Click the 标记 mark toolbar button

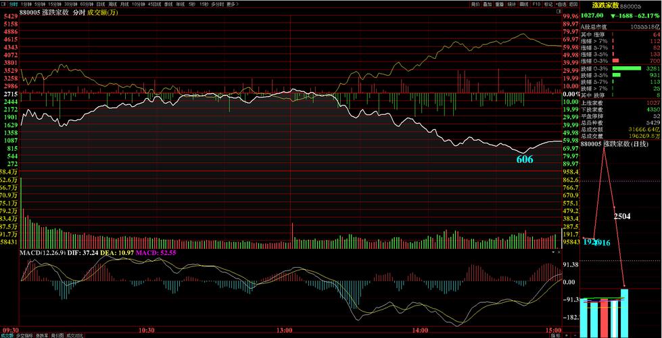(x=548, y=3)
